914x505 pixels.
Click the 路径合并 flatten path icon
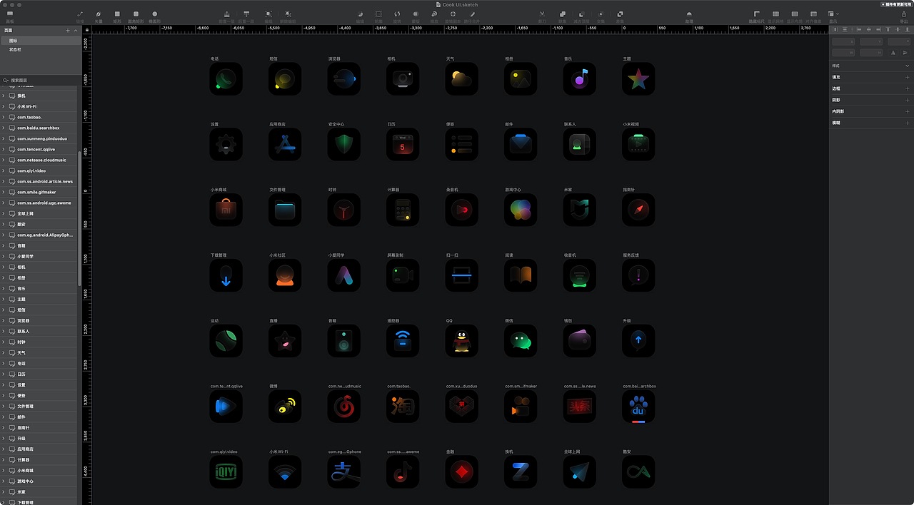point(472,14)
